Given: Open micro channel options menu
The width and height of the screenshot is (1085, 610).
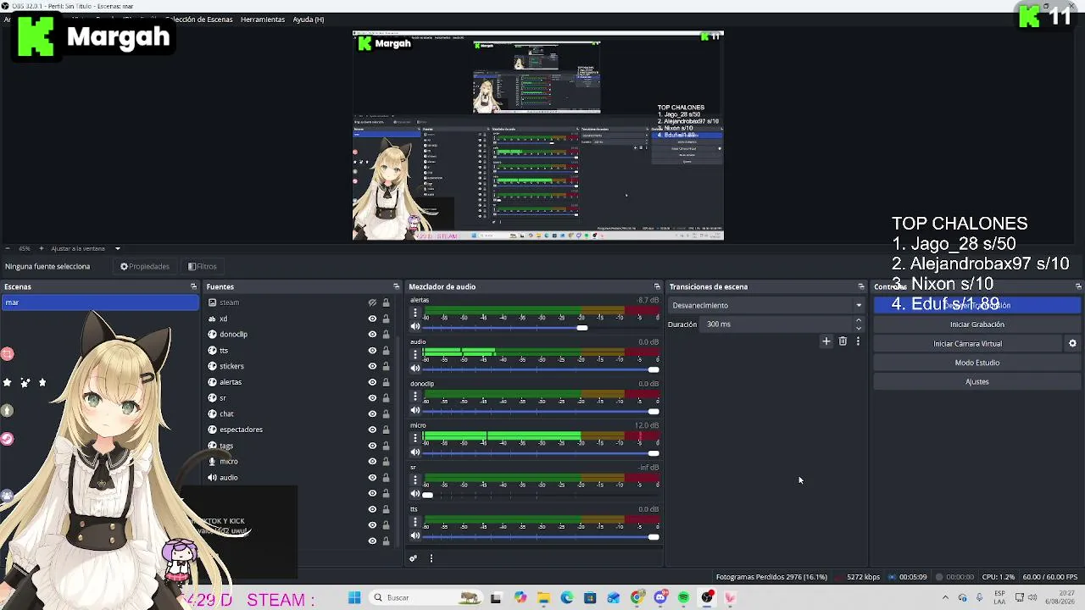Looking at the screenshot, I should point(415,438).
